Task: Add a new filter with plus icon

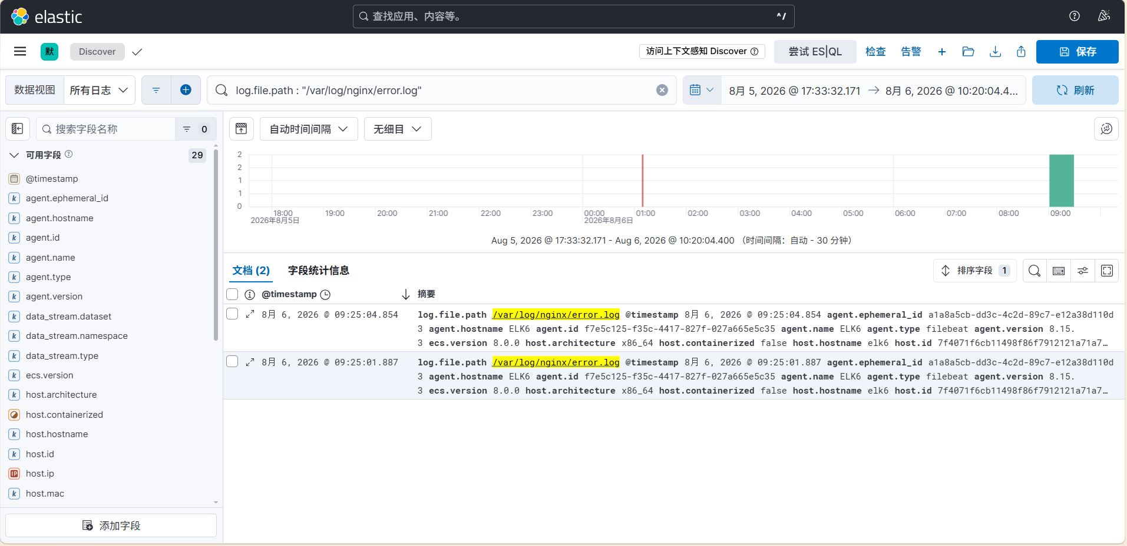Action: pos(186,90)
